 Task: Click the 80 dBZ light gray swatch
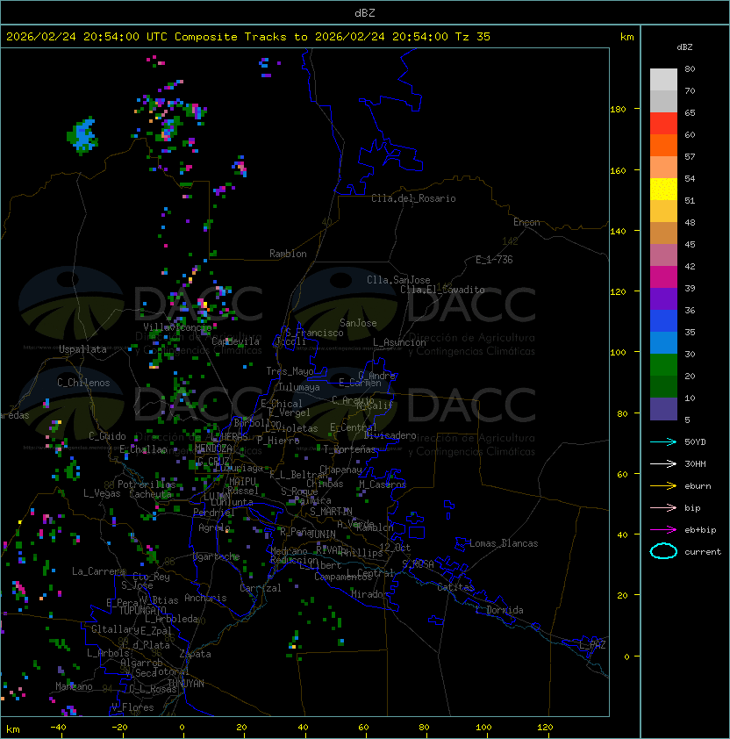(x=663, y=79)
